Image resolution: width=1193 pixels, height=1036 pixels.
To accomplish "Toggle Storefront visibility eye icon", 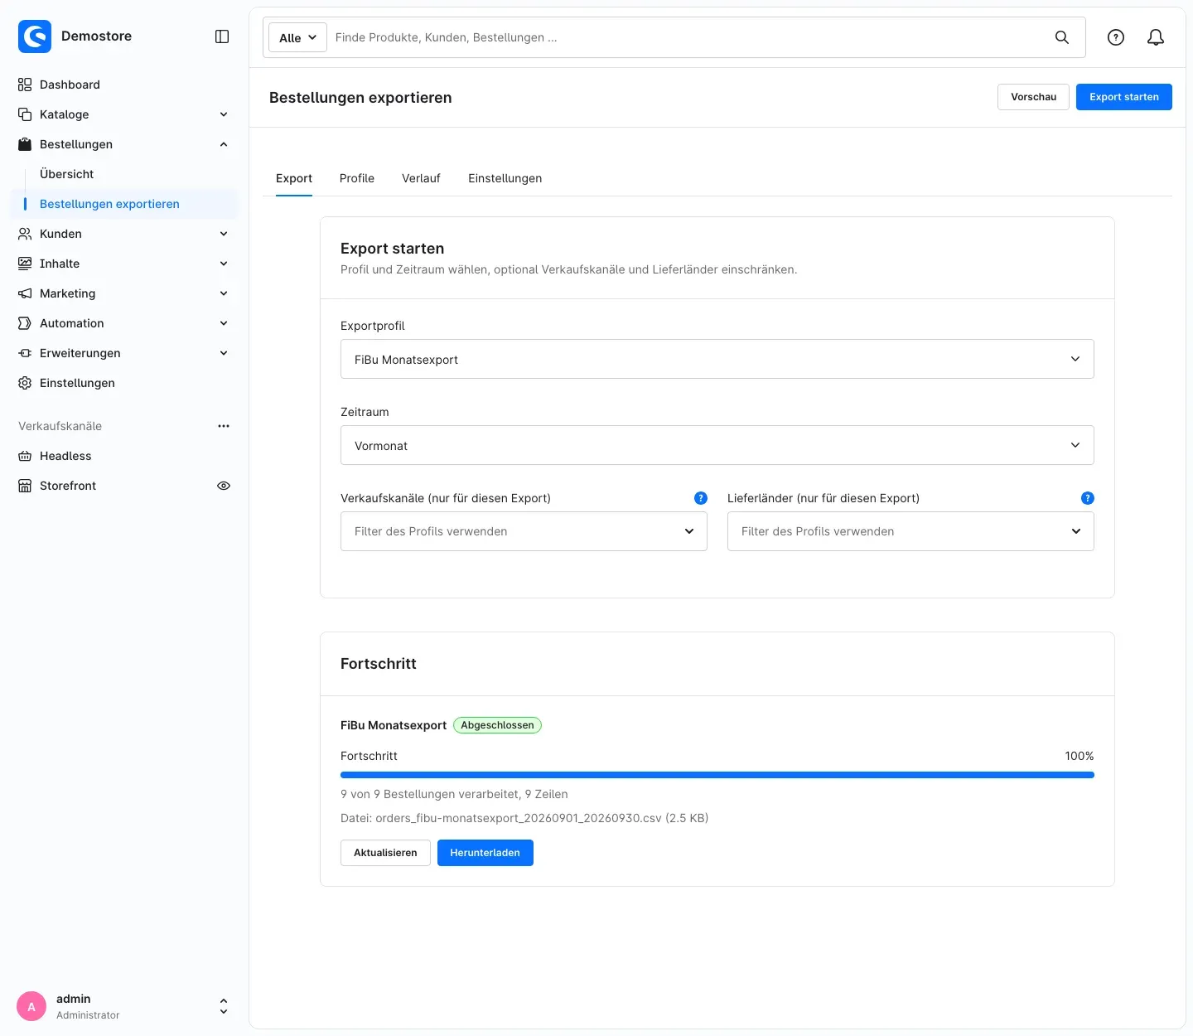I will (224, 486).
